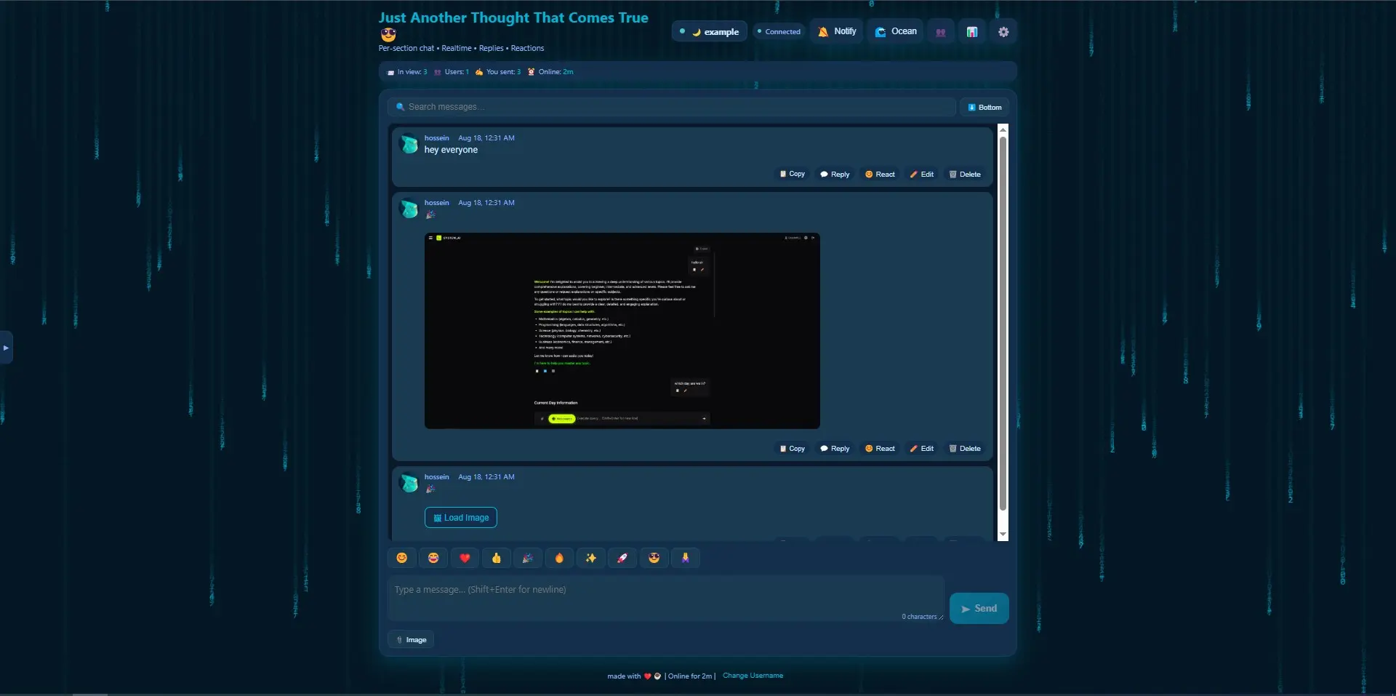Image resolution: width=1396 pixels, height=696 pixels.
Task: Delete the screenshot image message
Action: (x=965, y=449)
